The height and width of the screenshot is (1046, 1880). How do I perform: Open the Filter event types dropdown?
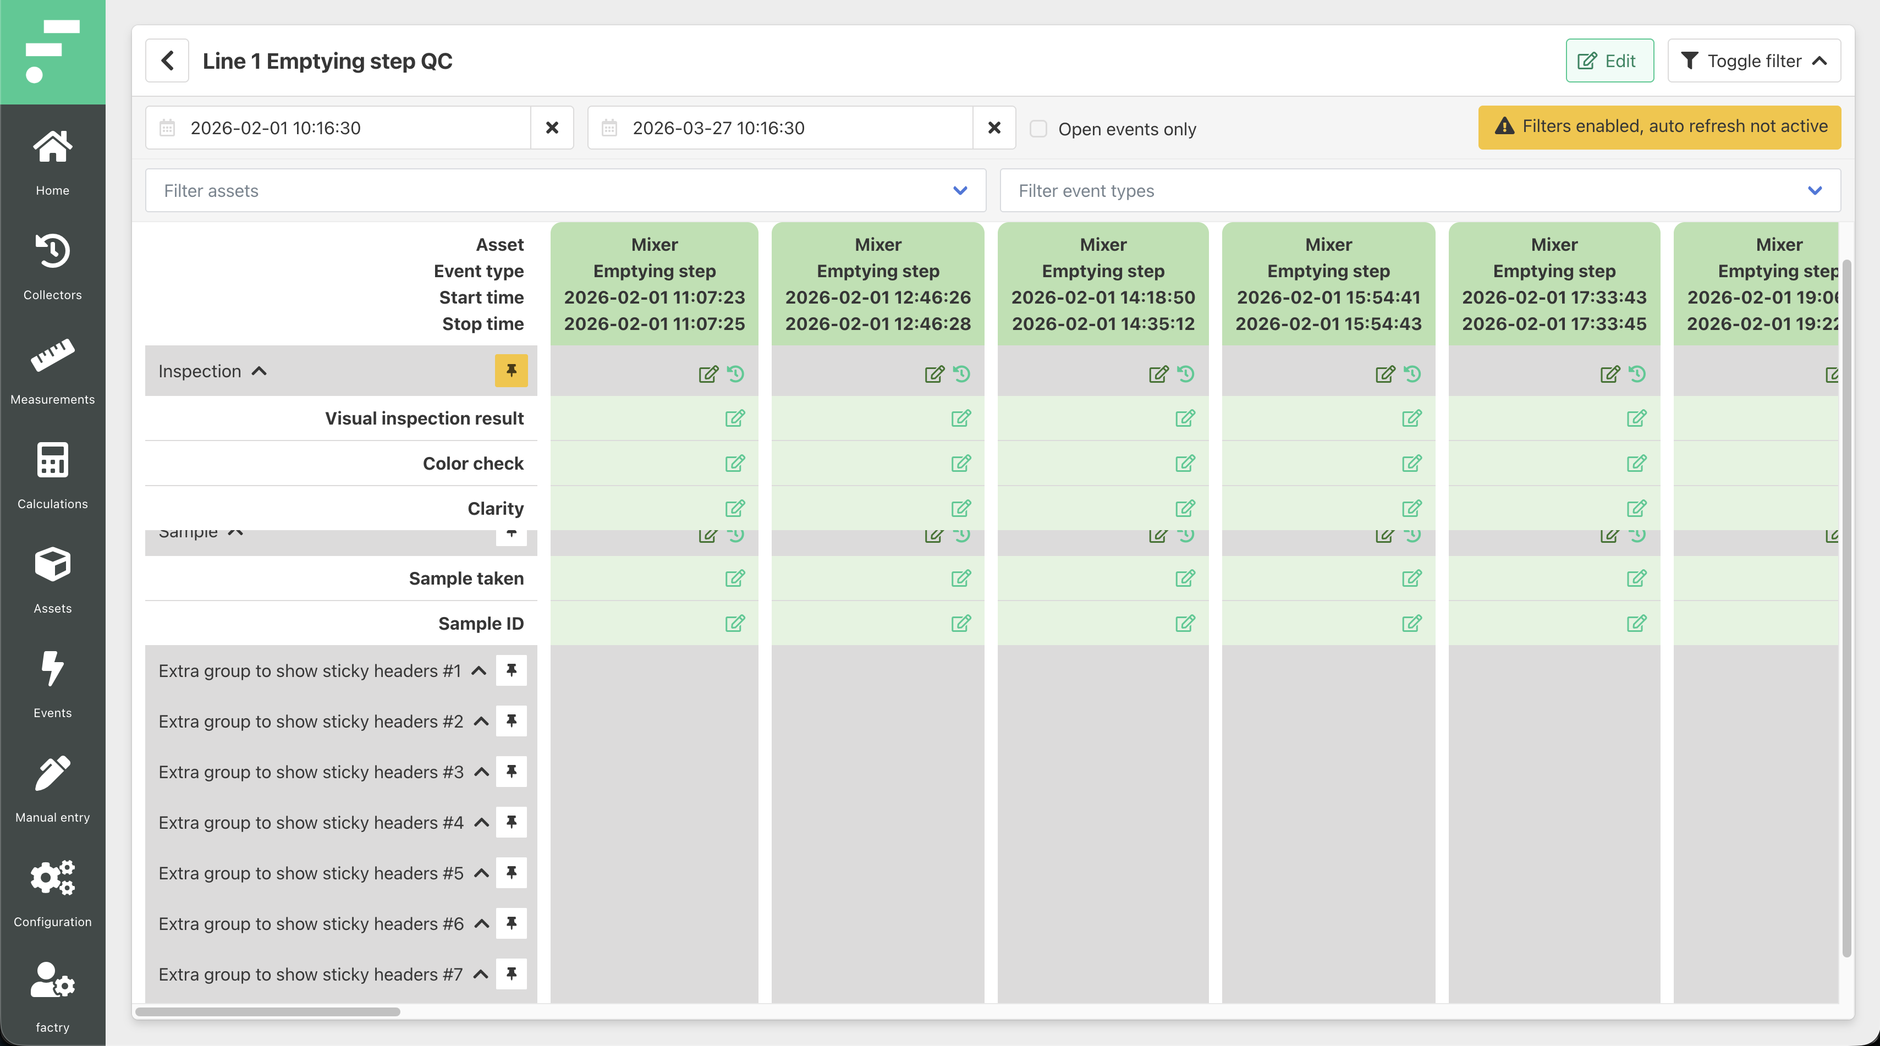[1815, 190]
